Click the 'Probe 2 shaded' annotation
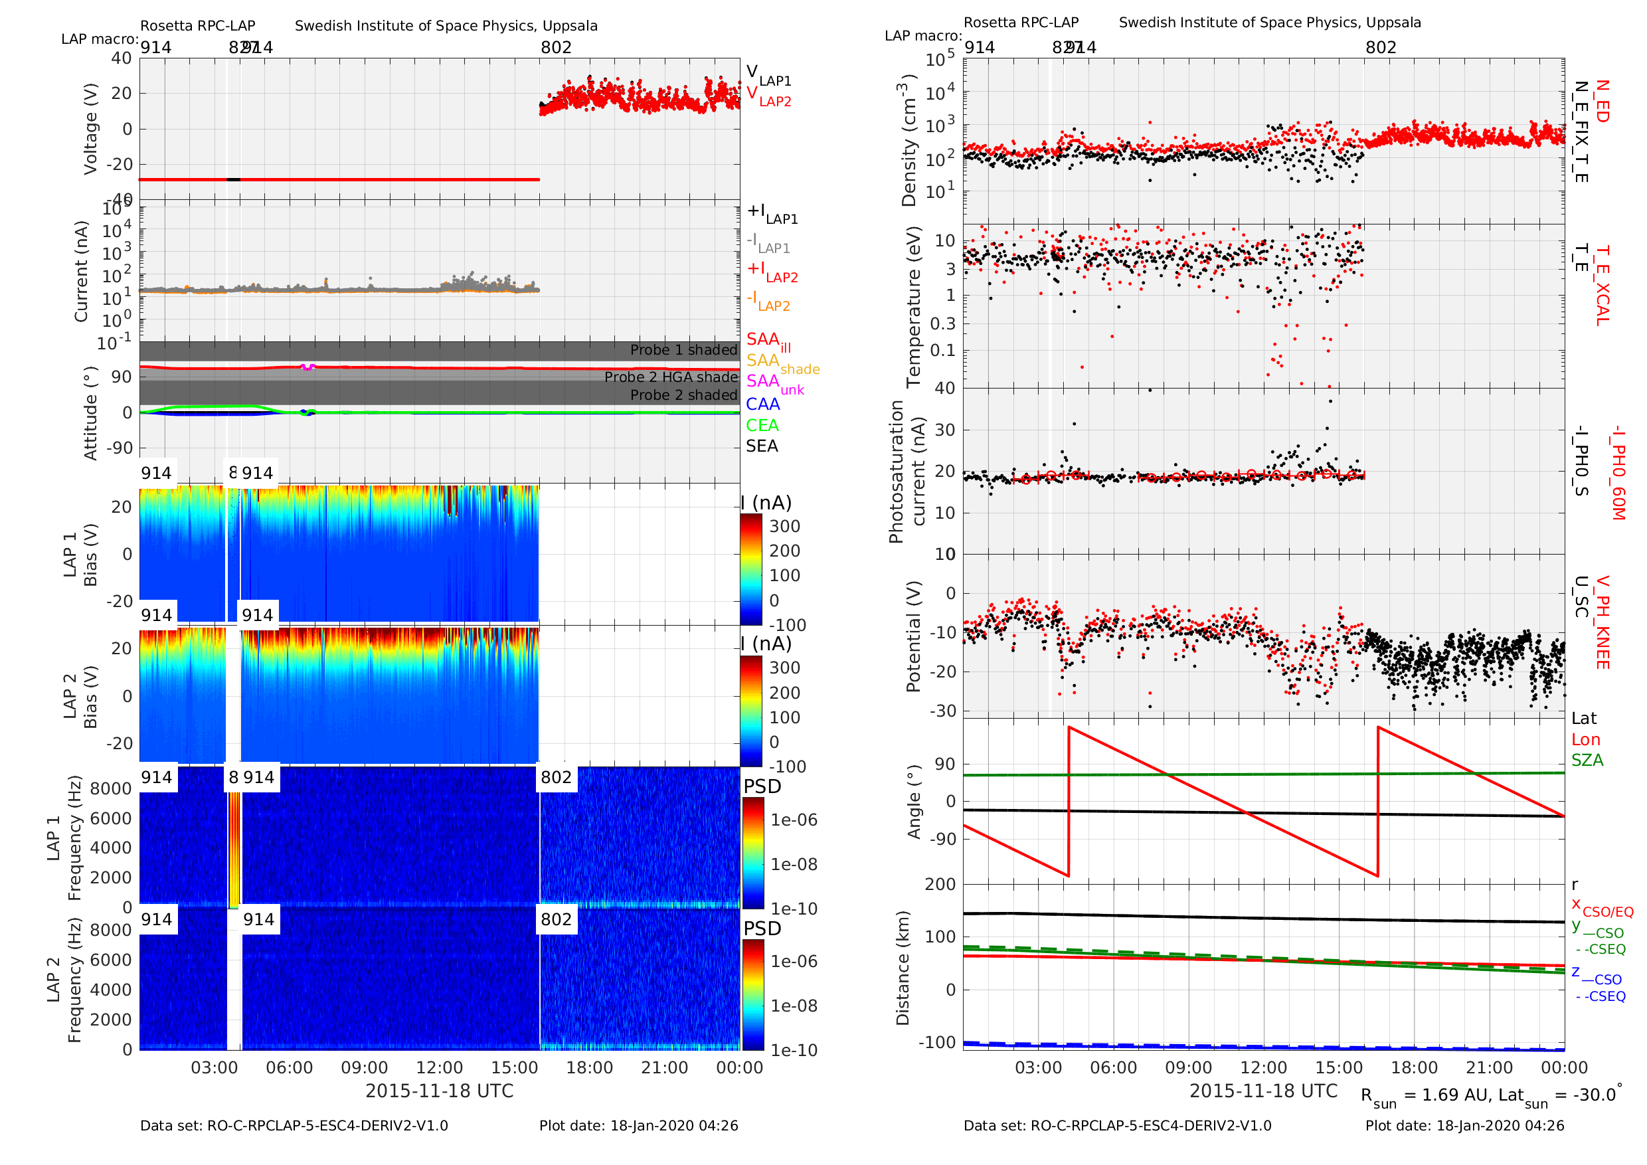 coord(683,395)
